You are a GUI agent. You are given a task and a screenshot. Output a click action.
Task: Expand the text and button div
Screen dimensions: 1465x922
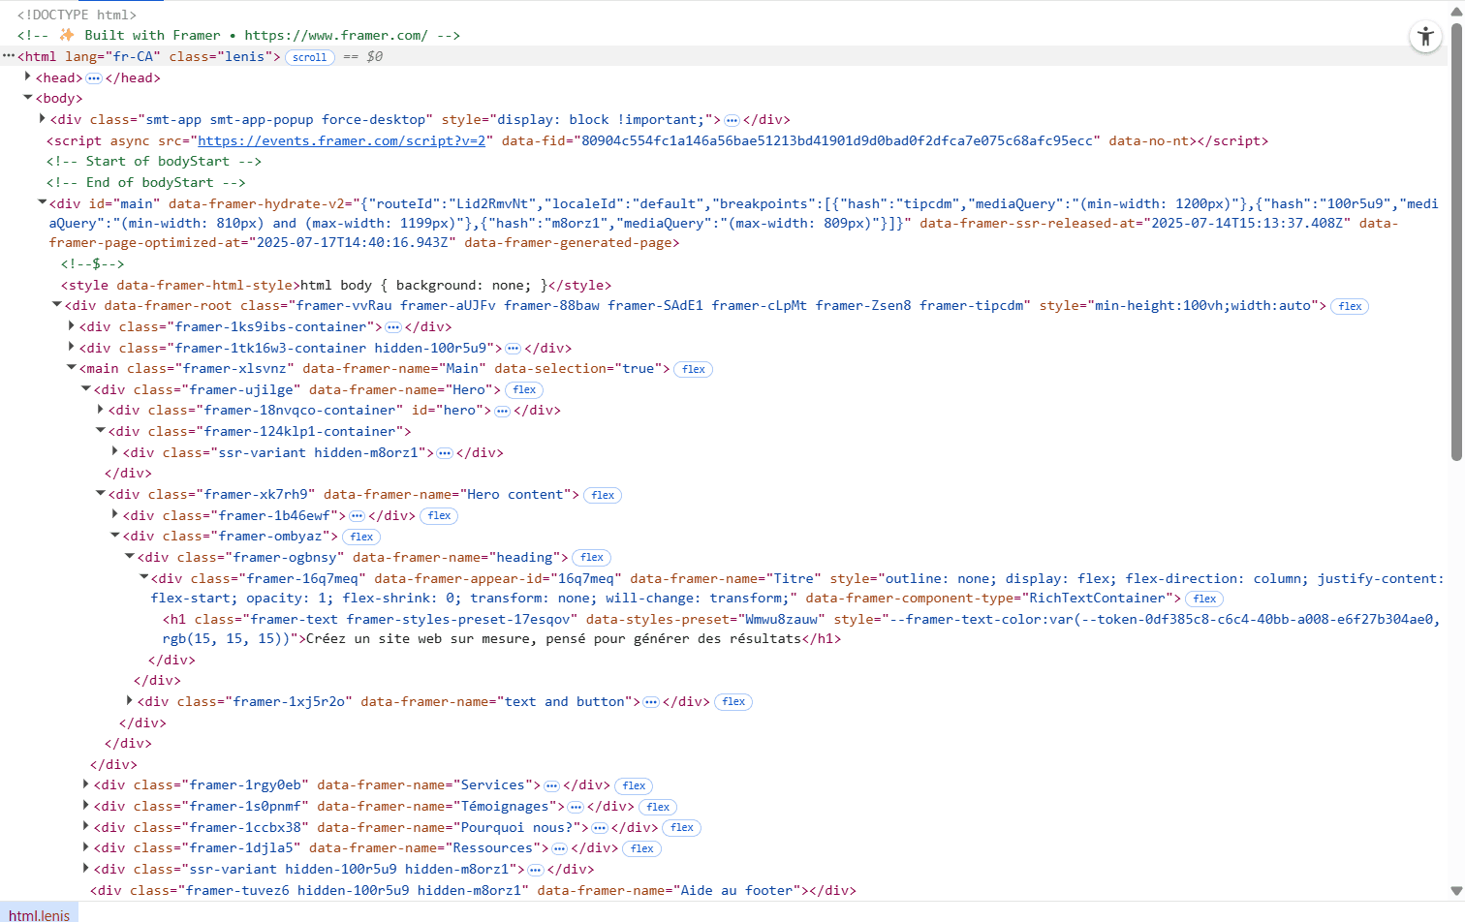tap(130, 700)
